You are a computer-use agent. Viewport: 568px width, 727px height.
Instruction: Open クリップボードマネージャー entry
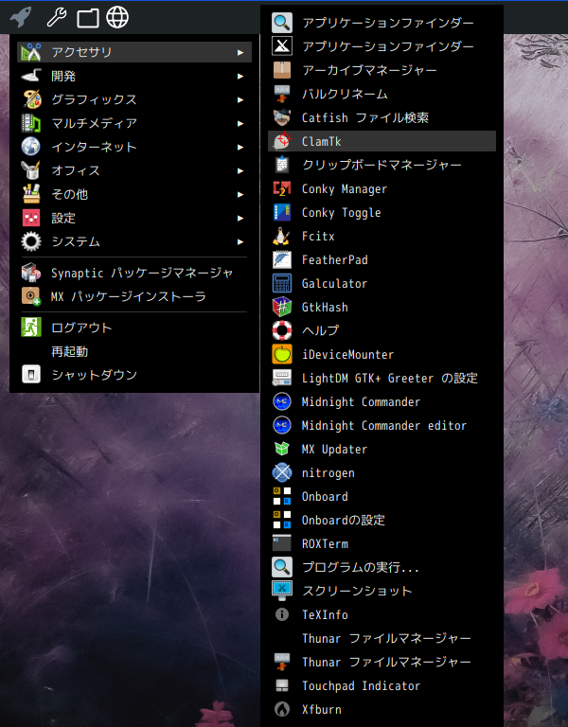pos(382,165)
